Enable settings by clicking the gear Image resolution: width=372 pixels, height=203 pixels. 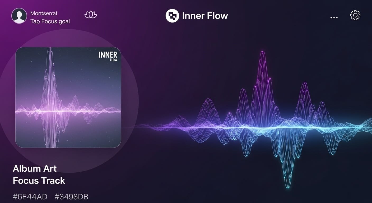355,15
